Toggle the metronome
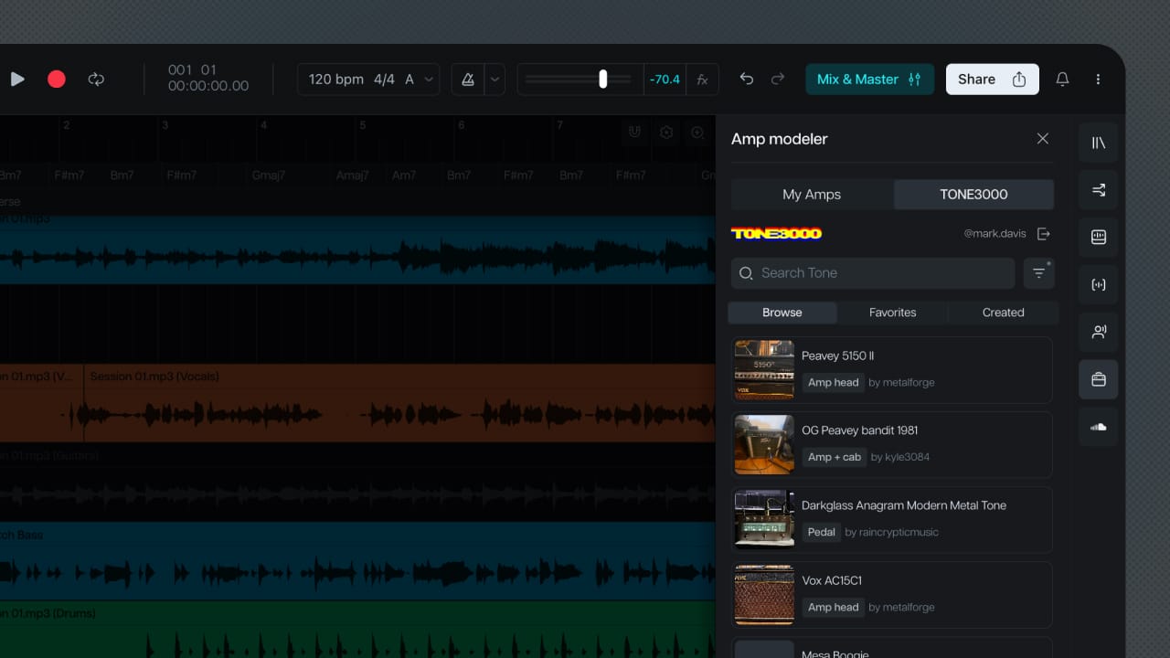This screenshot has height=658, width=1170. point(468,80)
